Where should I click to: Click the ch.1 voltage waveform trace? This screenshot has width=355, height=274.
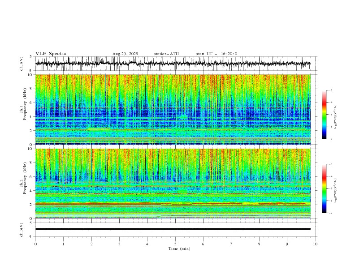(173, 64)
